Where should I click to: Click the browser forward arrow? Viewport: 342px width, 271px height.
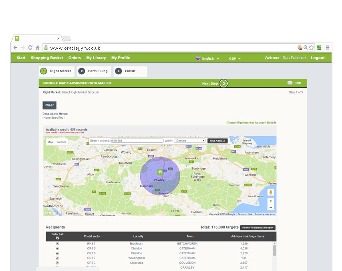pos(23,48)
